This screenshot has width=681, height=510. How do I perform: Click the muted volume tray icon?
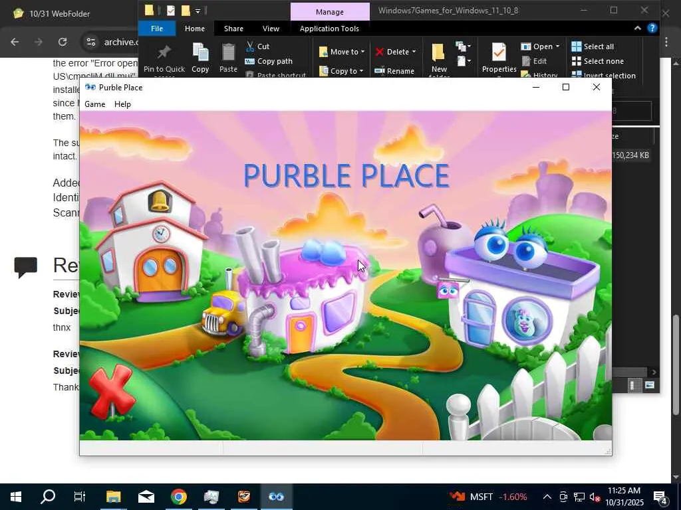(x=595, y=497)
